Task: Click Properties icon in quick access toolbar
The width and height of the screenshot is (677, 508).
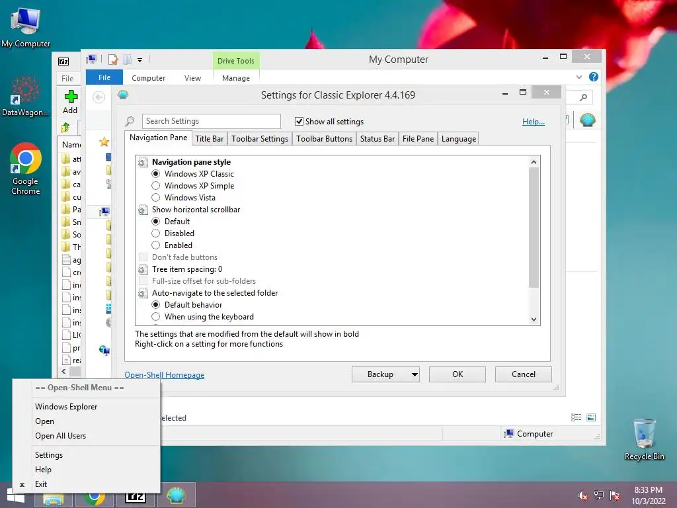Action: tap(113, 60)
